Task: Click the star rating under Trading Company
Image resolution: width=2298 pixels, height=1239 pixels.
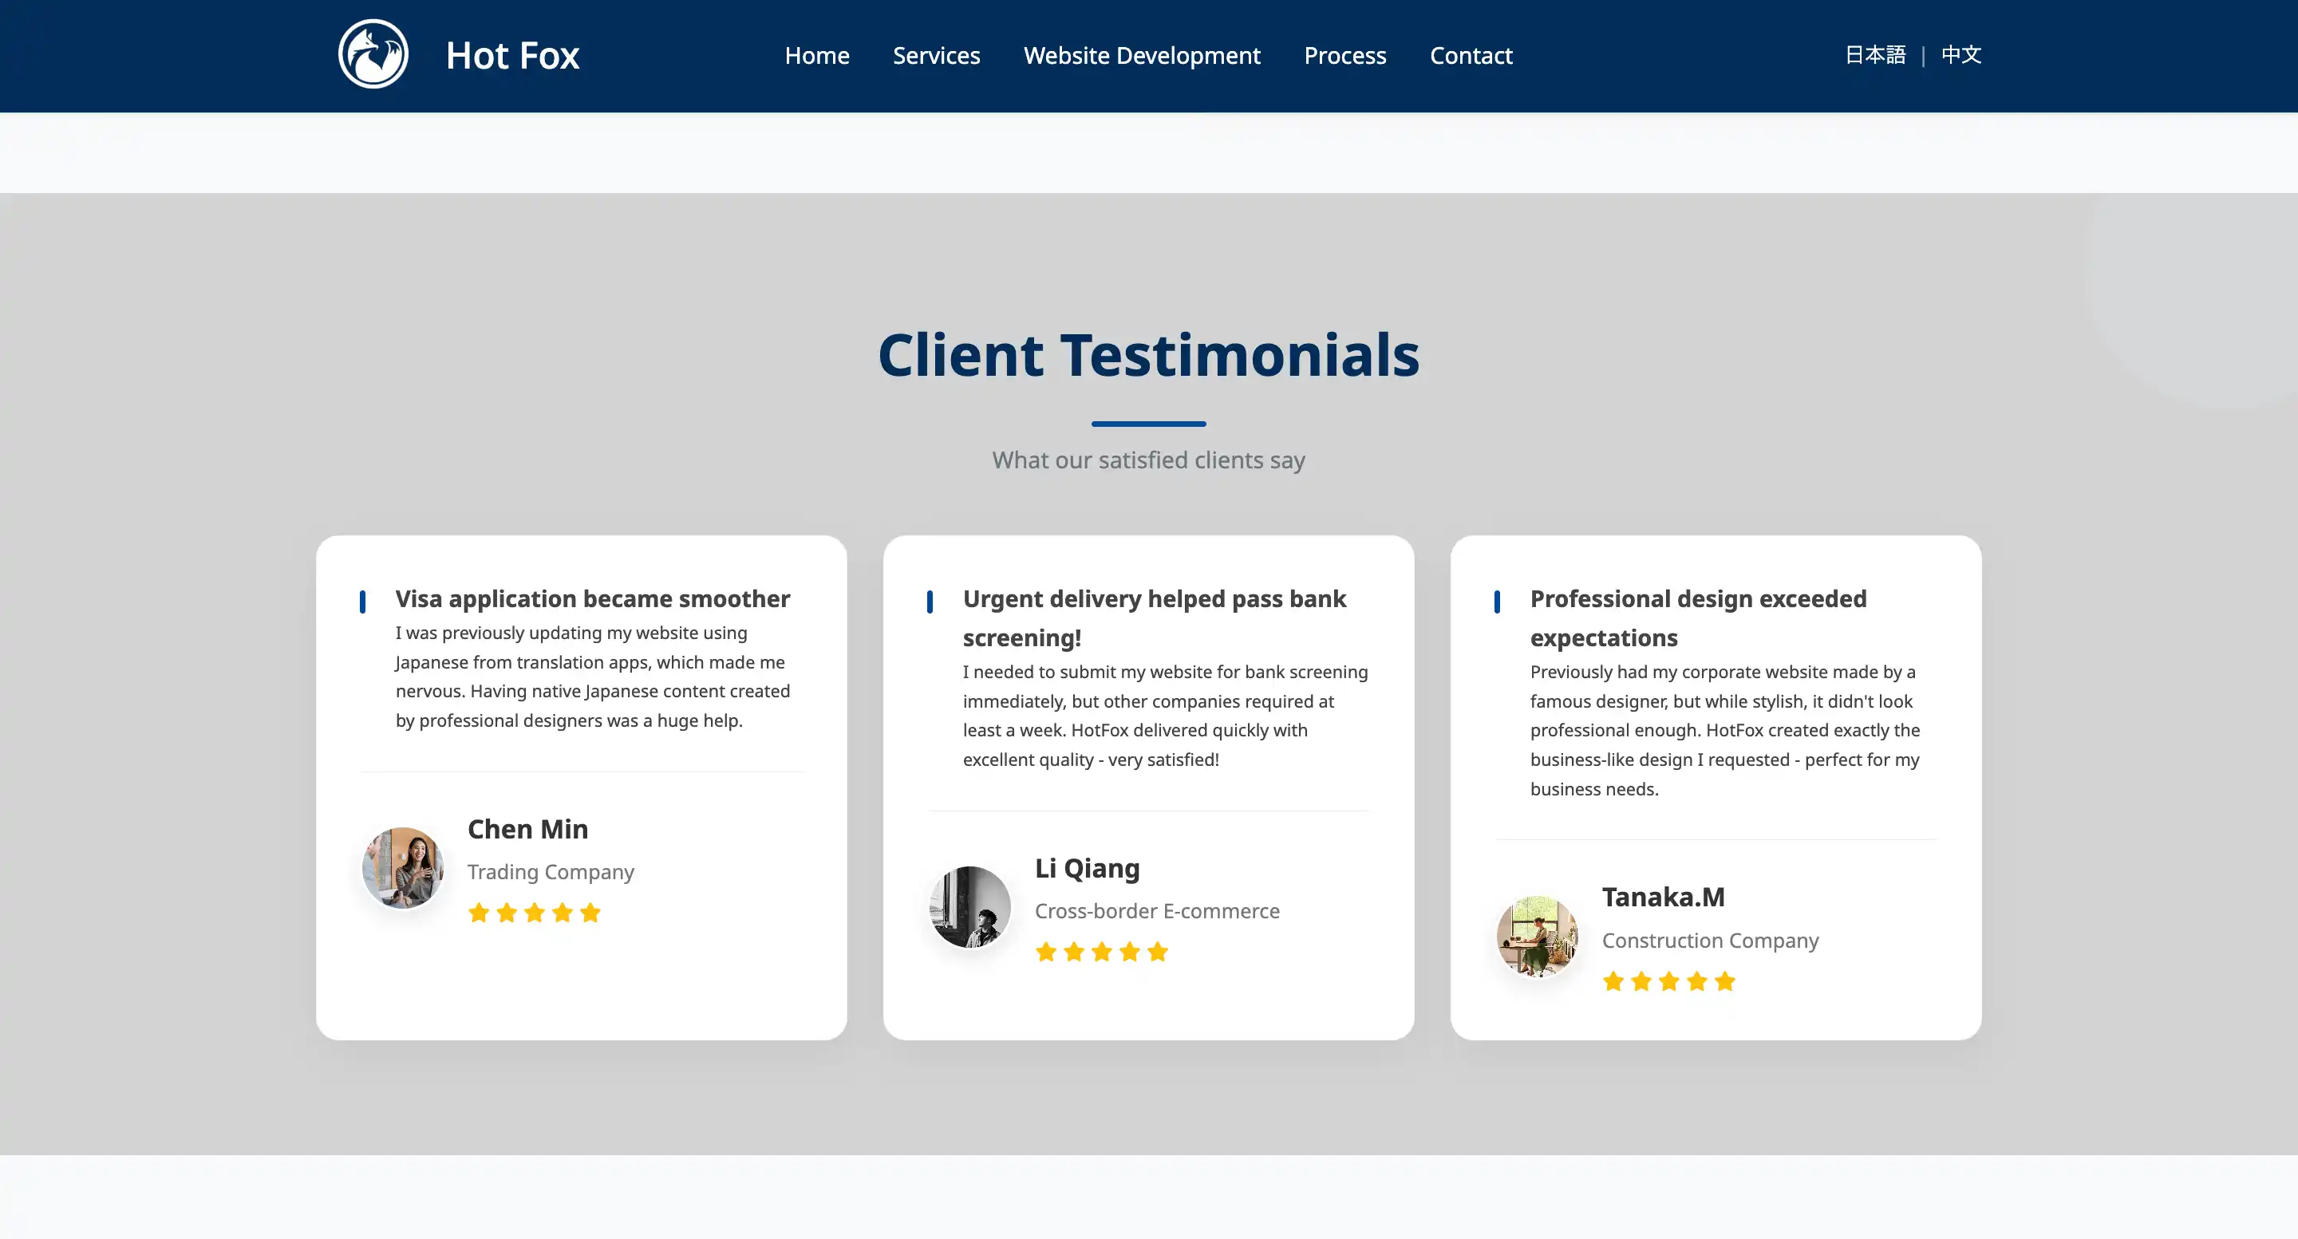Action: [x=535, y=913]
